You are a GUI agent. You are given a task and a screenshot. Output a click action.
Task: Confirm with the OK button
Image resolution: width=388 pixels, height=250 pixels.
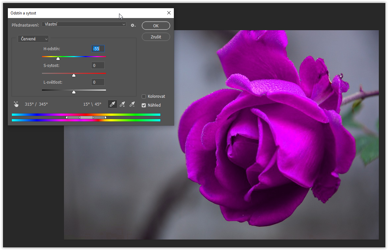(156, 26)
